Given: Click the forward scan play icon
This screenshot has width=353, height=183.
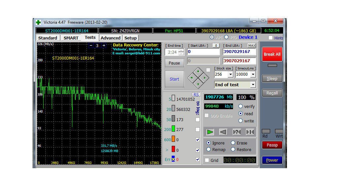Looking at the screenshot, I should (x=210, y=132).
